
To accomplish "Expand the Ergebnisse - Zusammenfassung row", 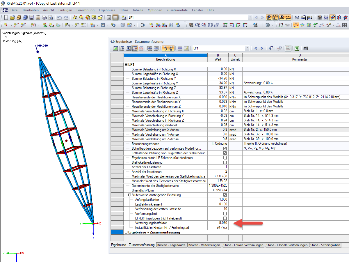I will click(126, 232).
